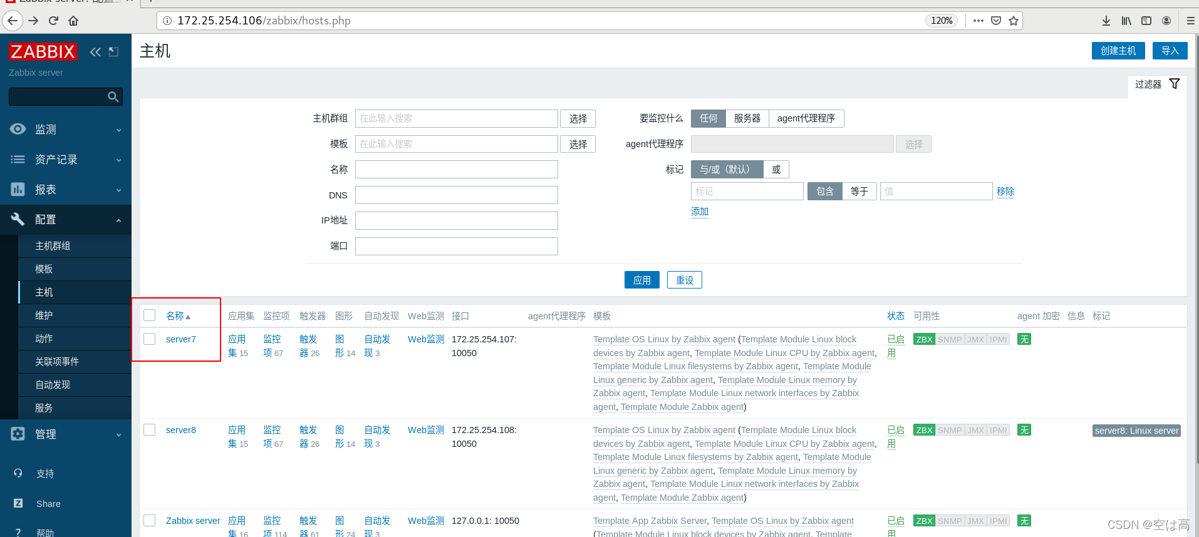Select 等于 tag operator
Screen dimensions: 1199x537
coord(859,192)
